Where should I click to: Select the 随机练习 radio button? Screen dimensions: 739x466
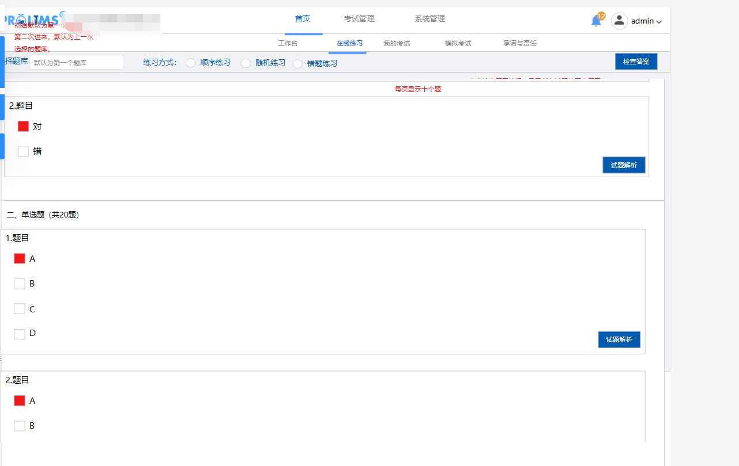pos(246,63)
